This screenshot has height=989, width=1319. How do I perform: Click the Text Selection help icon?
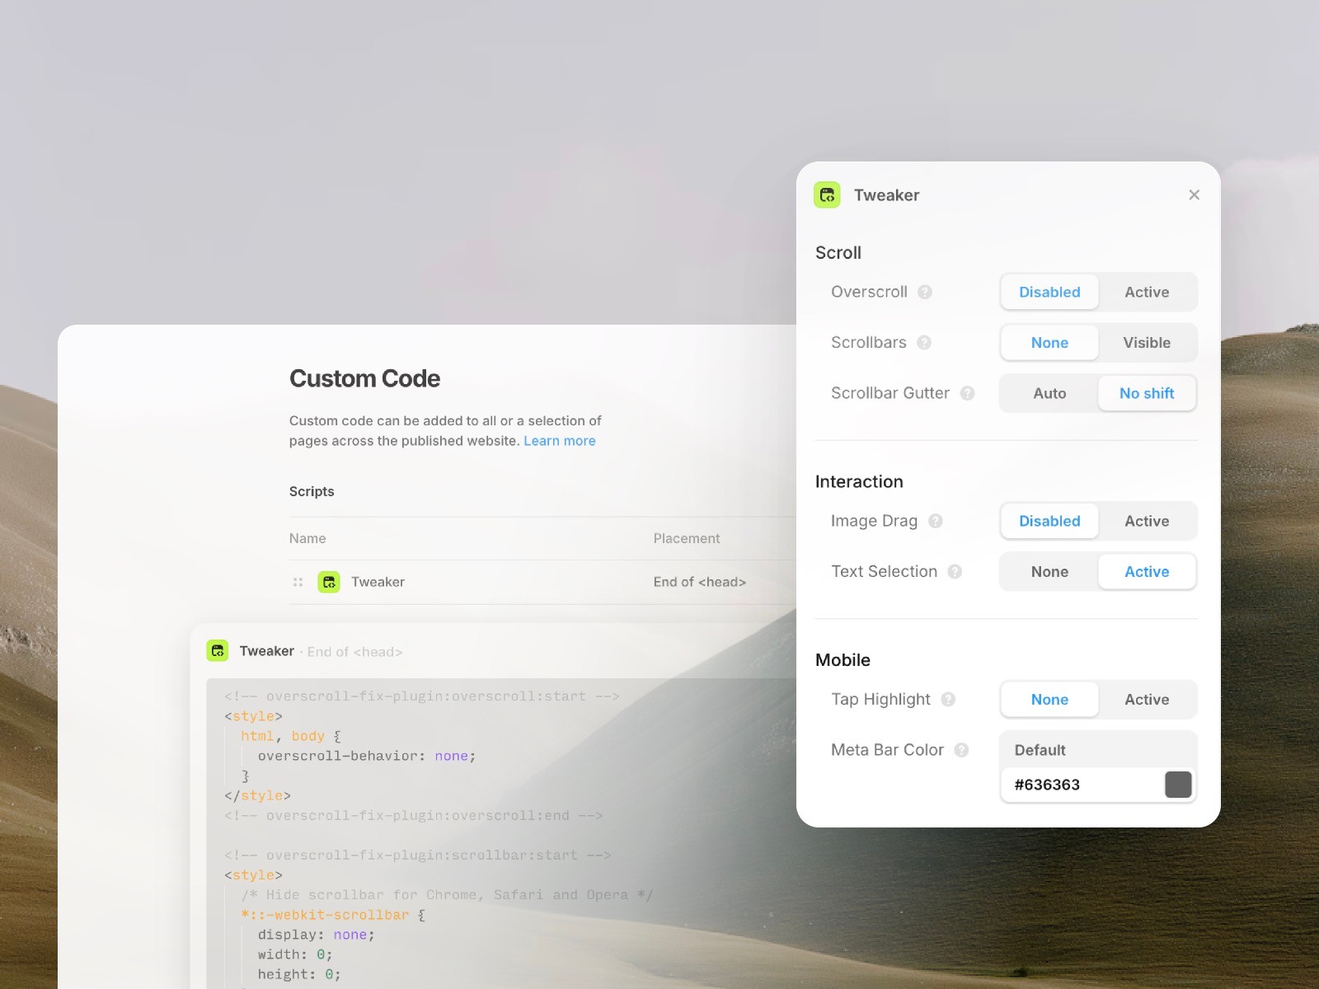coord(955,571)
